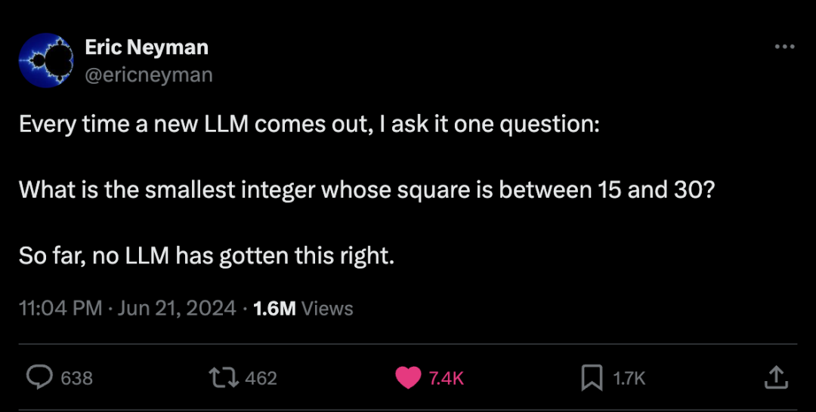816x412 pixels.
Task: Repost the tweet using the retweet arrows icon
Action: [x=223, y=378]
